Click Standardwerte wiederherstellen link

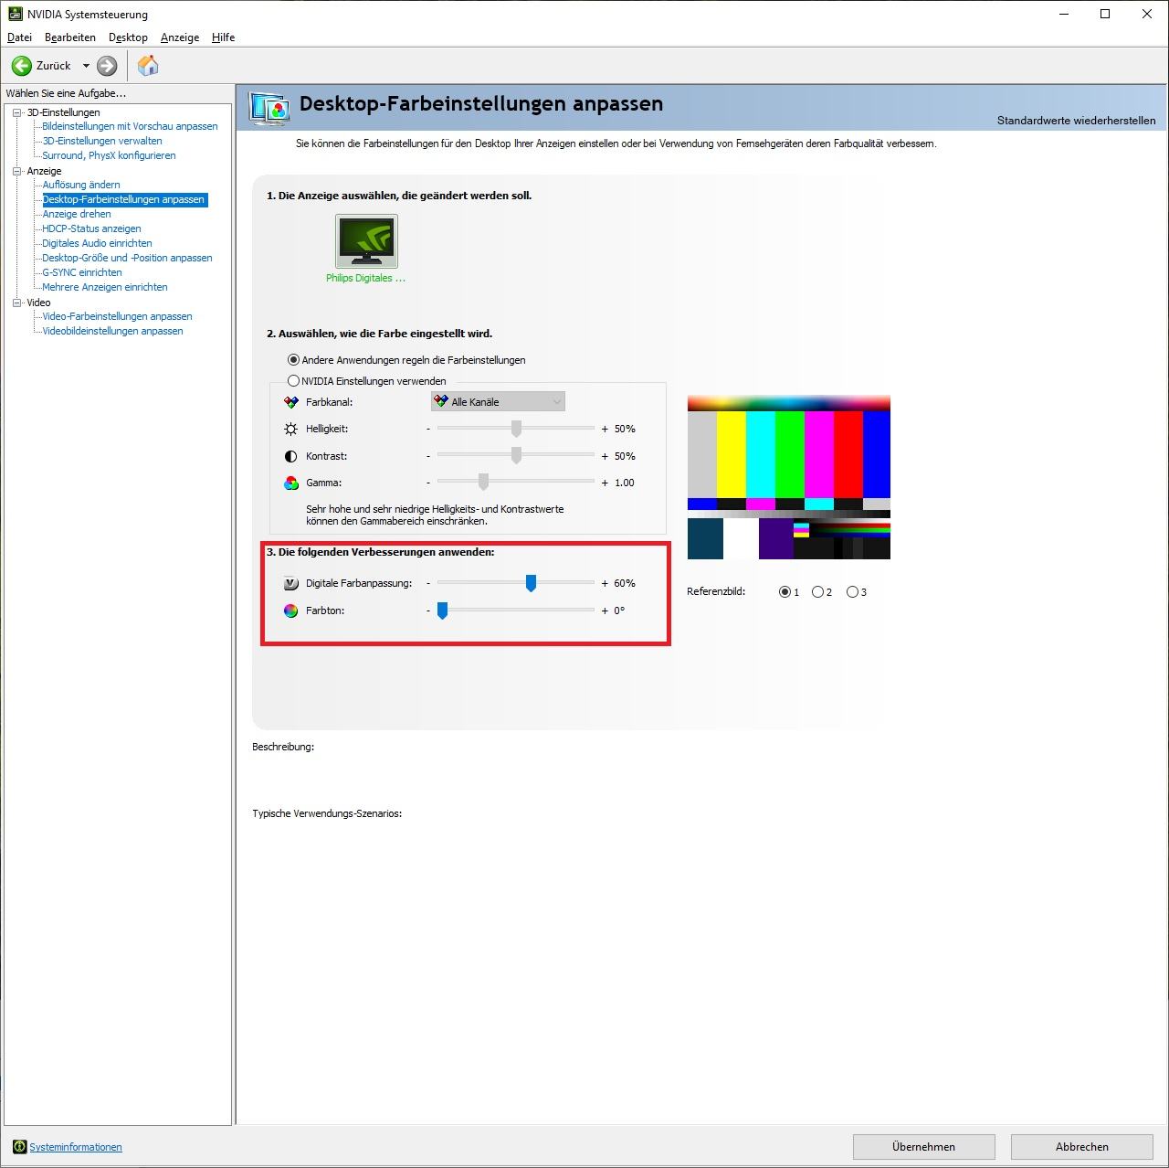click(x=1076, y=121)
